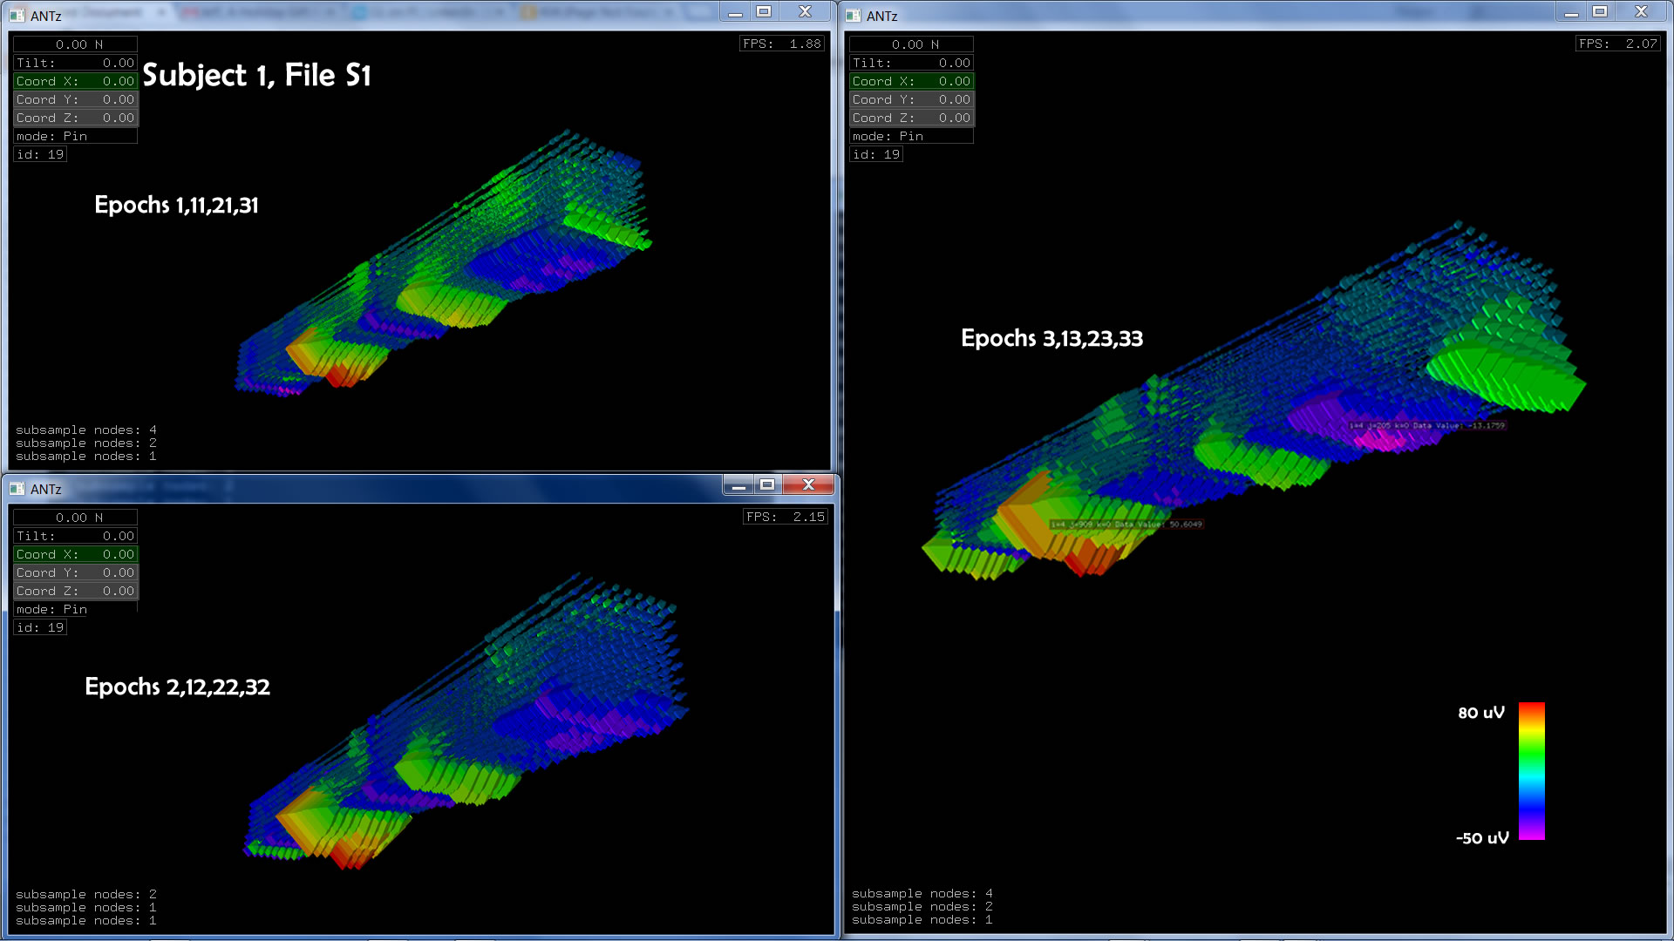
Task: Minimize the bottom-left ANTz window
Action: 738,485
